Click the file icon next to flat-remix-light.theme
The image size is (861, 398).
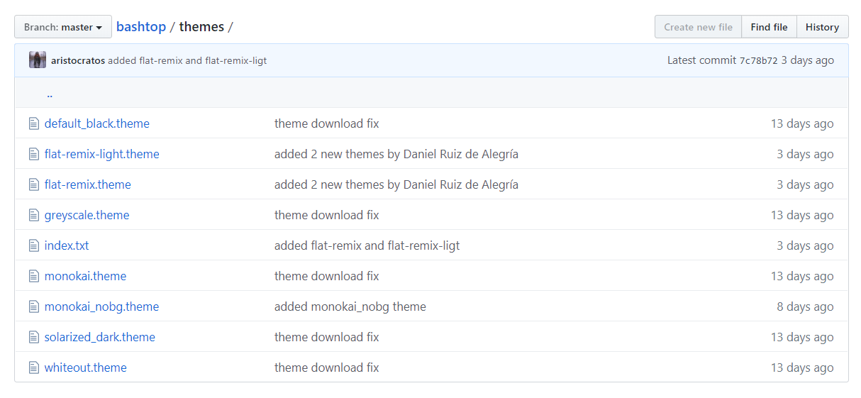click(x=33, y=154)
